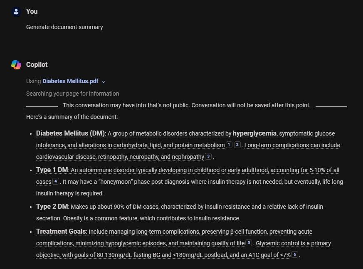
Task: Click the Searching your page for information status
Action: [x=73, y=93]
